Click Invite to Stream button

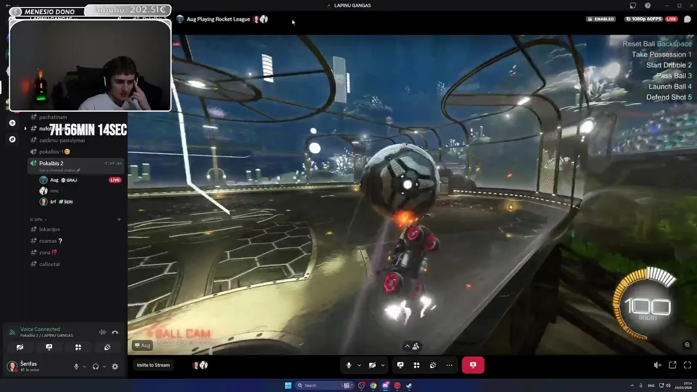point(153,365)
